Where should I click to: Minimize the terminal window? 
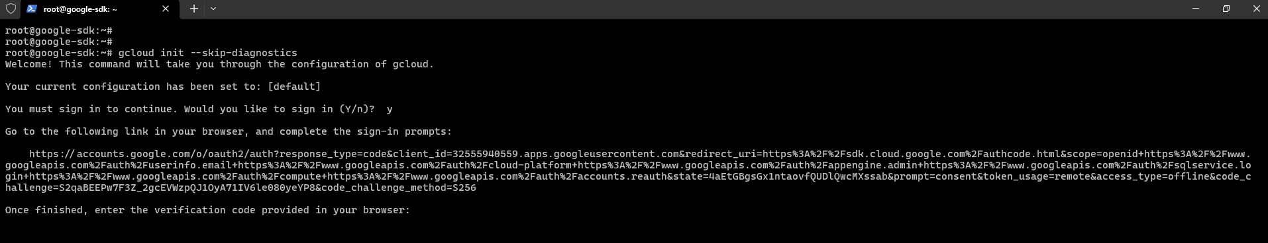[x=1196, y=9]
